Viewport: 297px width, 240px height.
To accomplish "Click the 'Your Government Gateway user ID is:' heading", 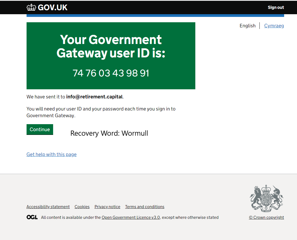I will pos(111,46).
